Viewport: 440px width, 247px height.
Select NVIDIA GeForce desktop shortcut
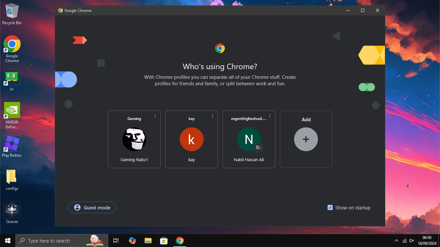[12, 115]
